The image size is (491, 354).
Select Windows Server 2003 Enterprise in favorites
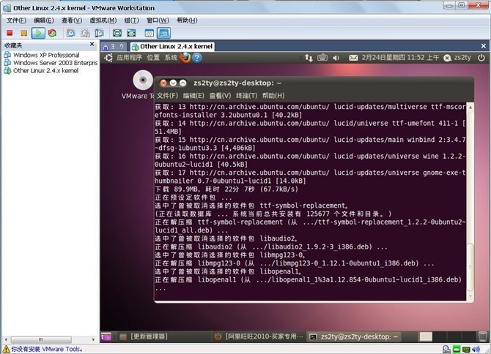(51, 63)
